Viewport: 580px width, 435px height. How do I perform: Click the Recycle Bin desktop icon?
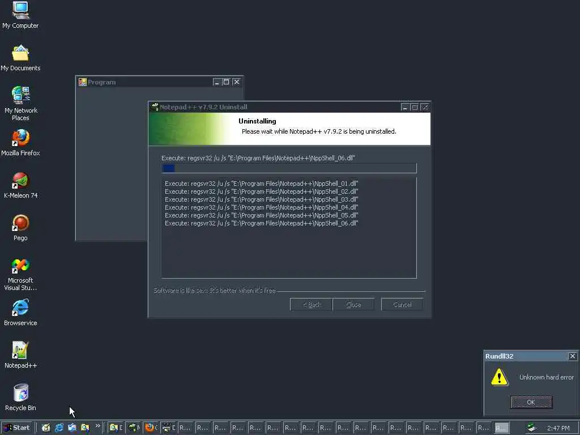(x=20, y=398)
